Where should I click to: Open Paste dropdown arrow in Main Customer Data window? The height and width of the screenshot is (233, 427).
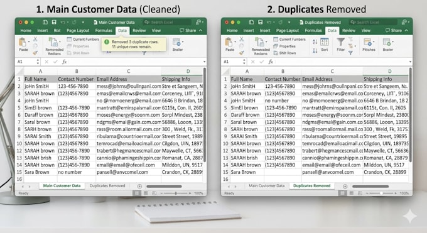point(29,42)
